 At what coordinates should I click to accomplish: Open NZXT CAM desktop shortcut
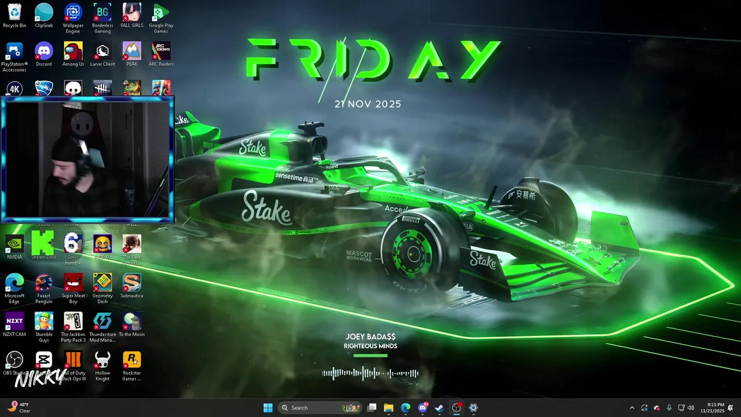tap(14, 325)
